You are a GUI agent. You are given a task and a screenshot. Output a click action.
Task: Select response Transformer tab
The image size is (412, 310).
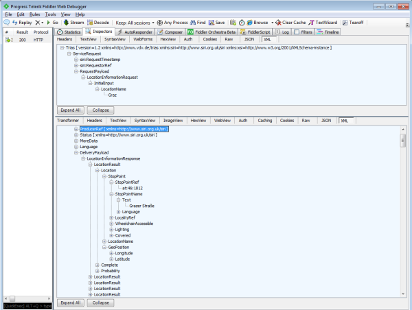(x=68, y=121)
